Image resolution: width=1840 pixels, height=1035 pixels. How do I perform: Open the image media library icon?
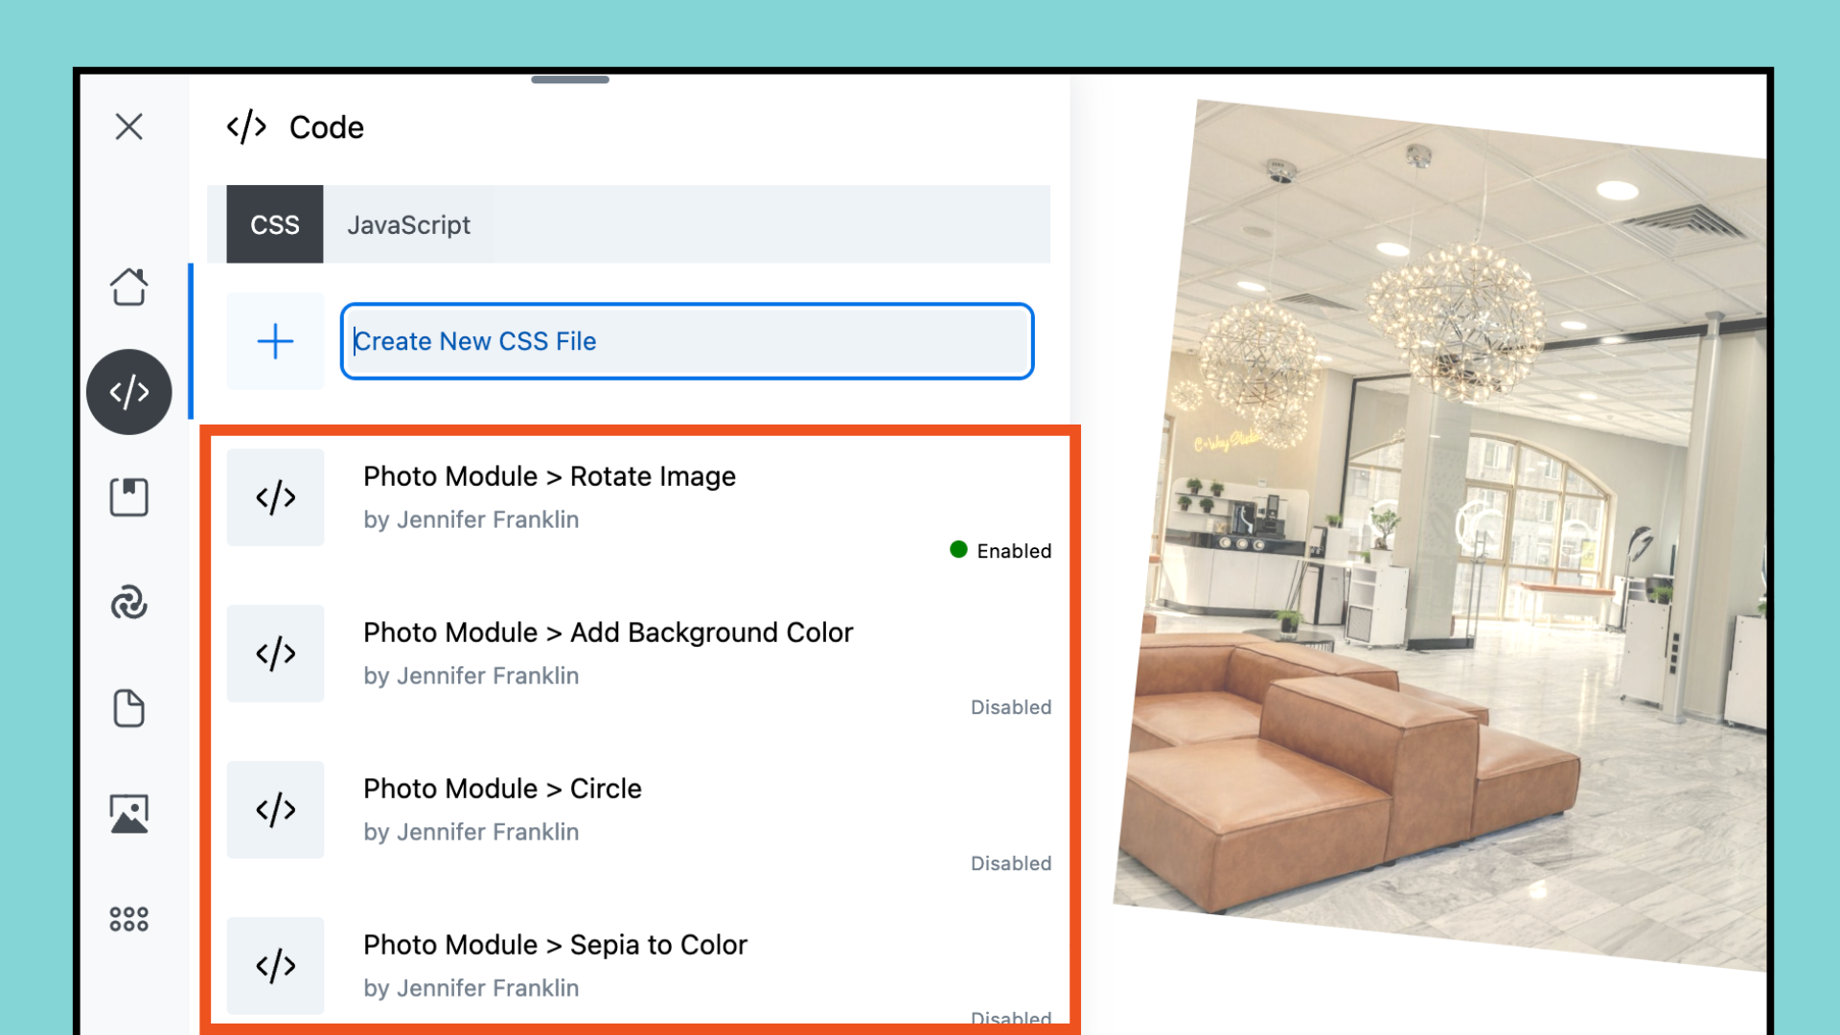128,814
